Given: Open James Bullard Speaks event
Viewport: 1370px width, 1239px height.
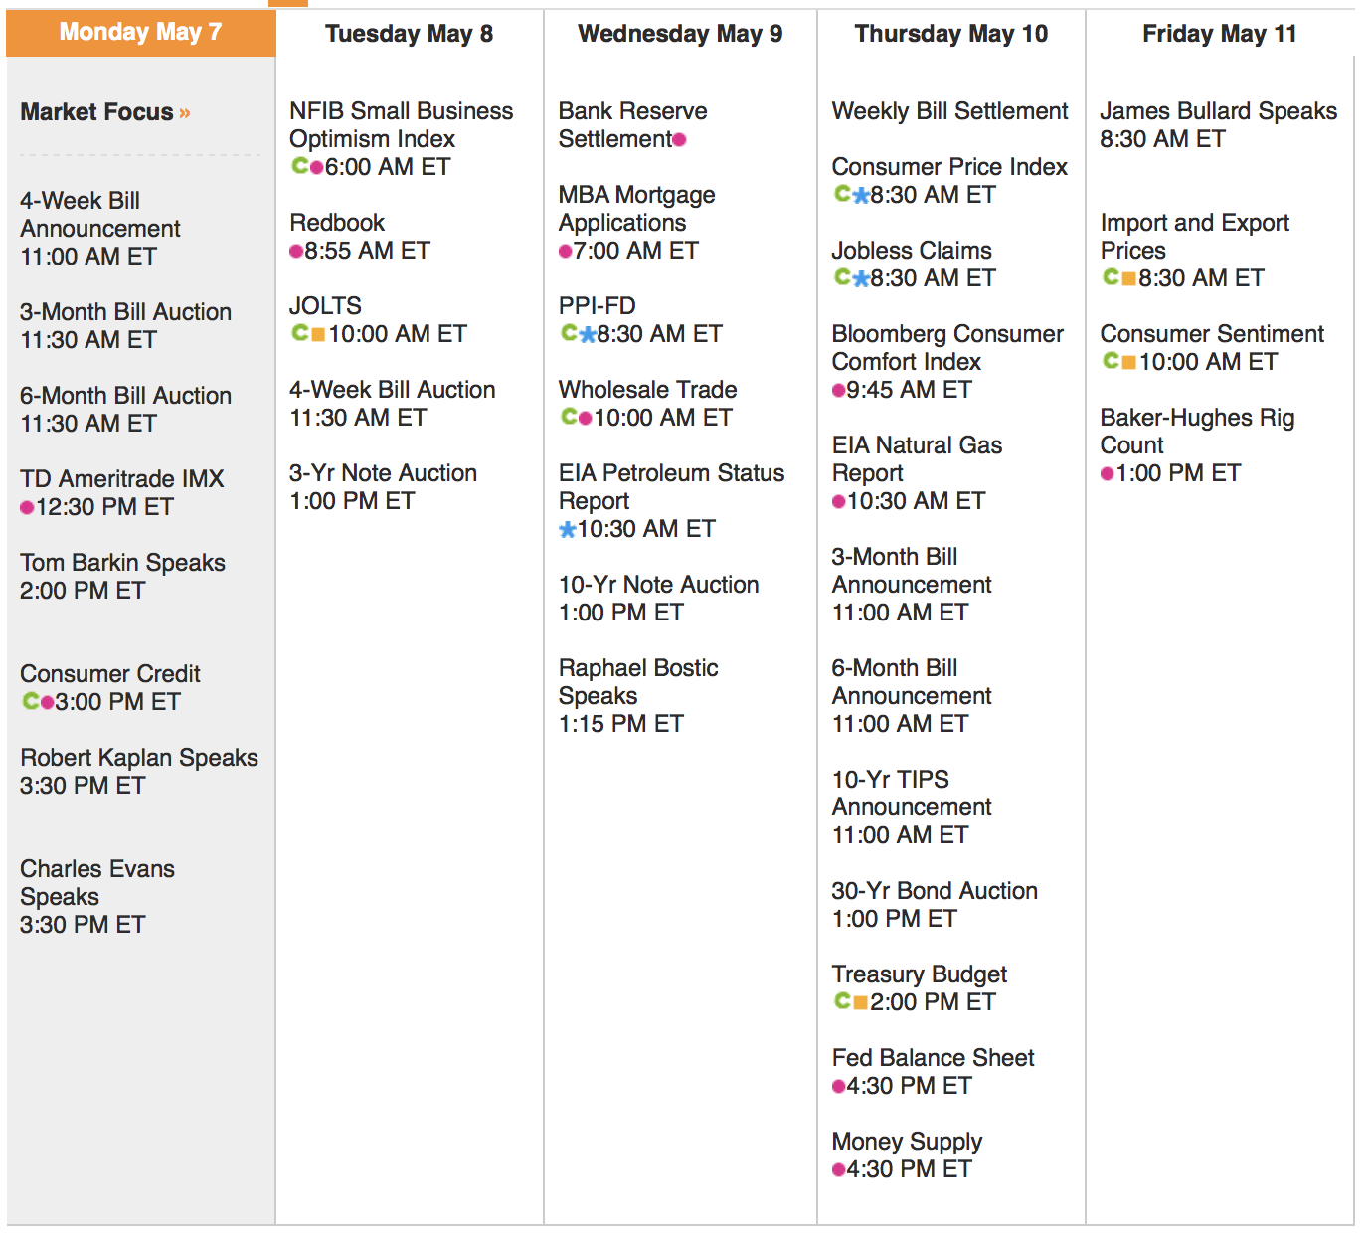Looking at the screenshot, I should coord(1218,111).
